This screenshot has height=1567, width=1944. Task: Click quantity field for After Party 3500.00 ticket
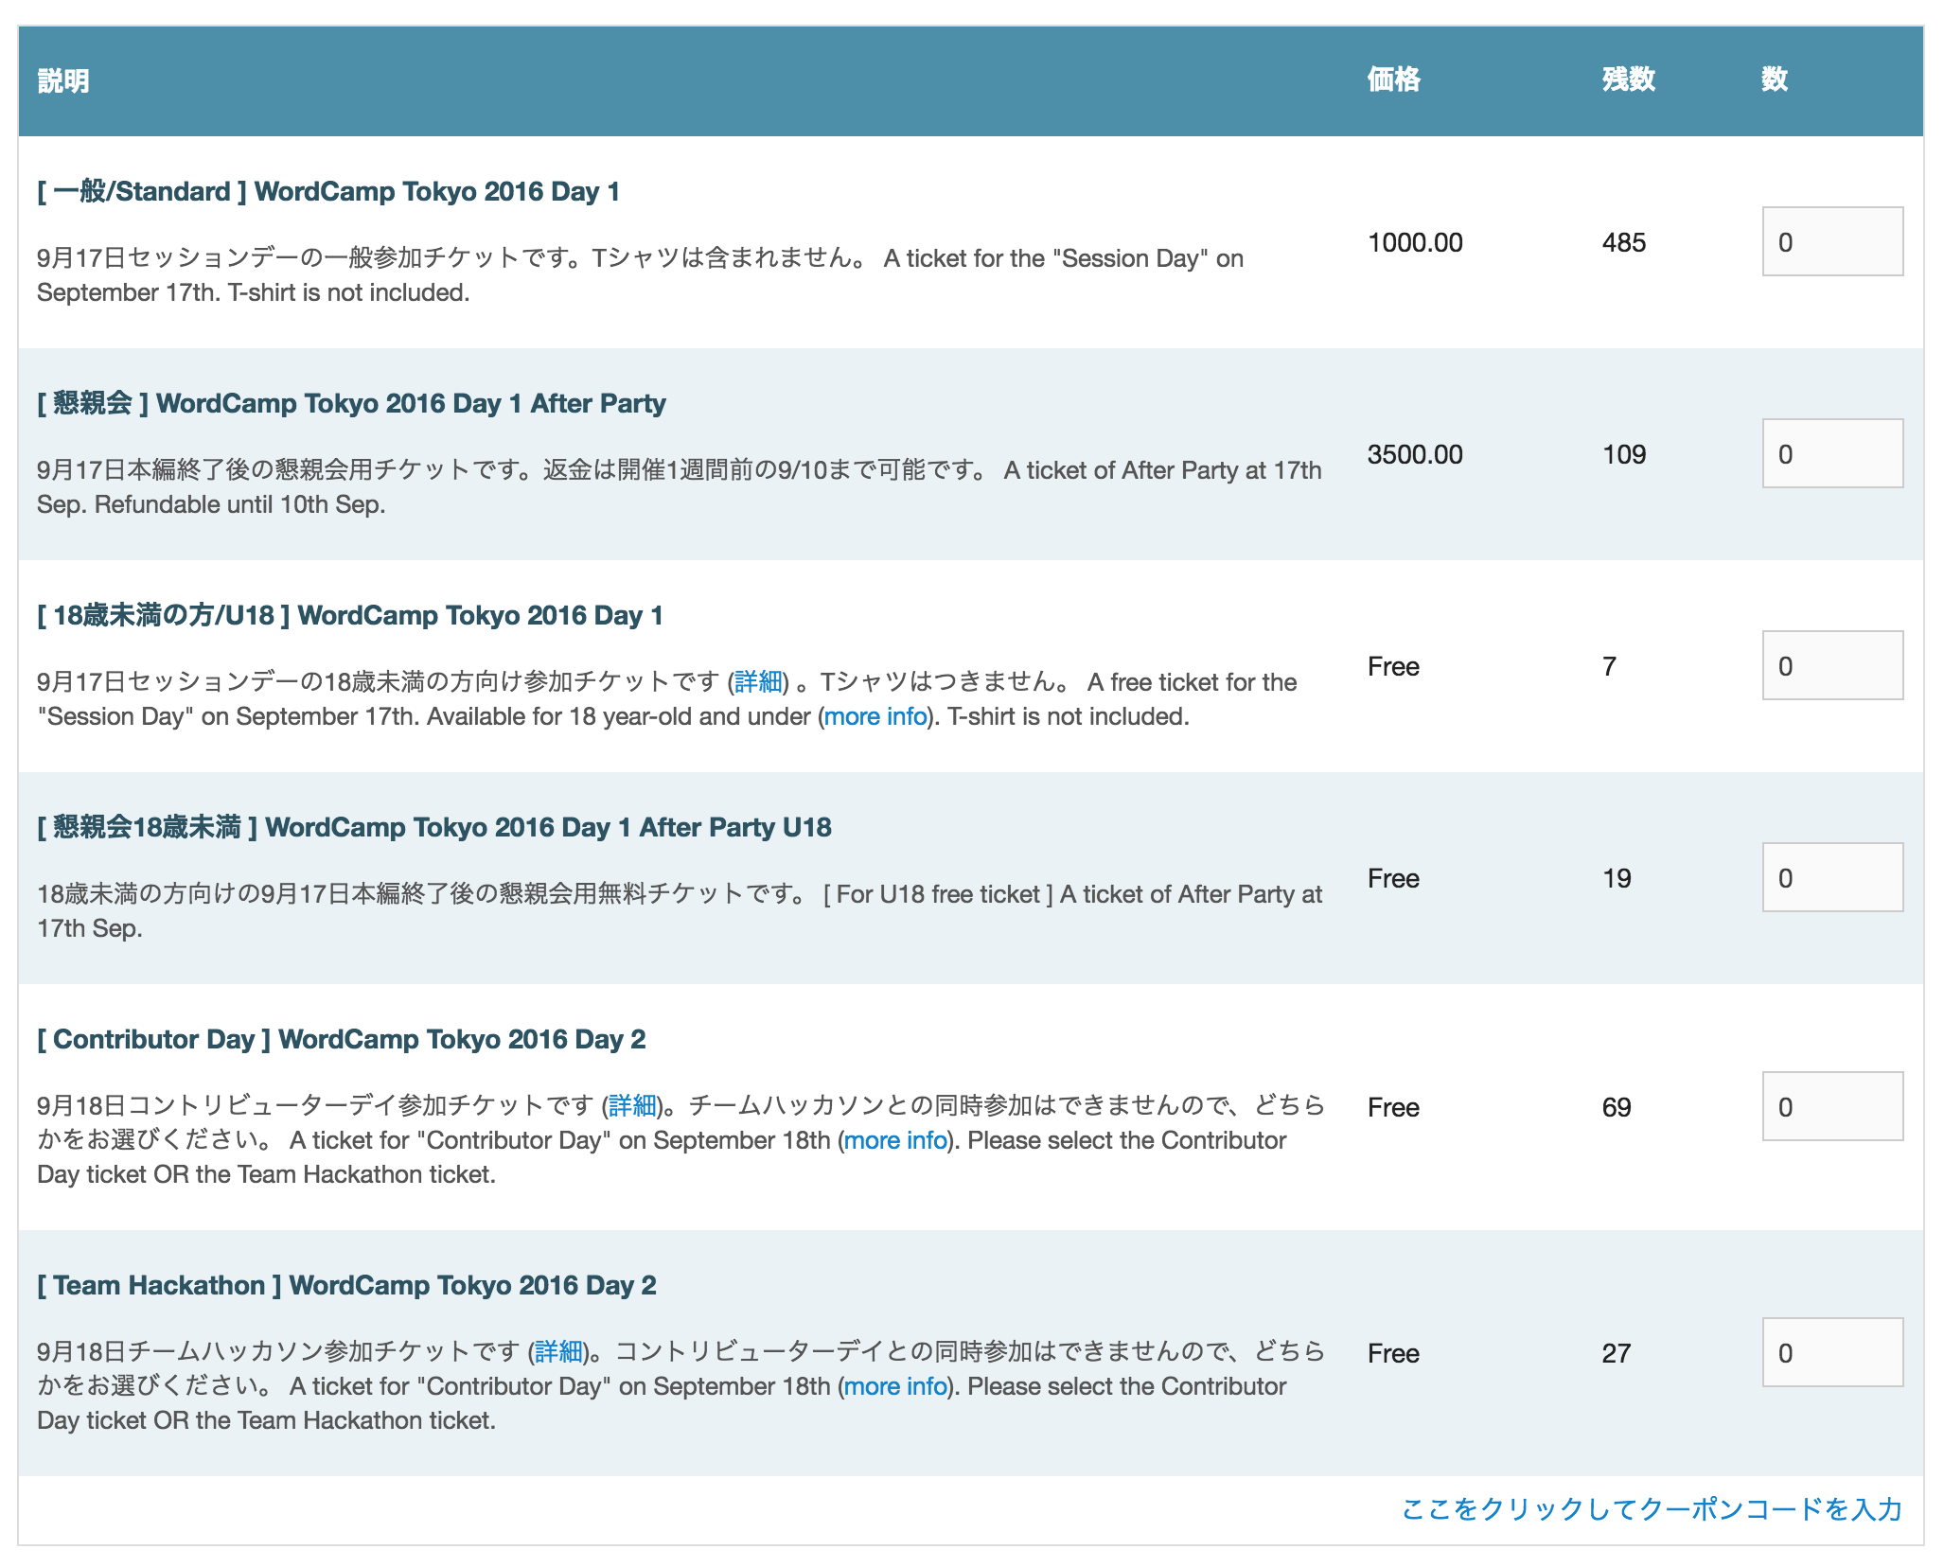pyautogui.click(x=1831, y=454)
